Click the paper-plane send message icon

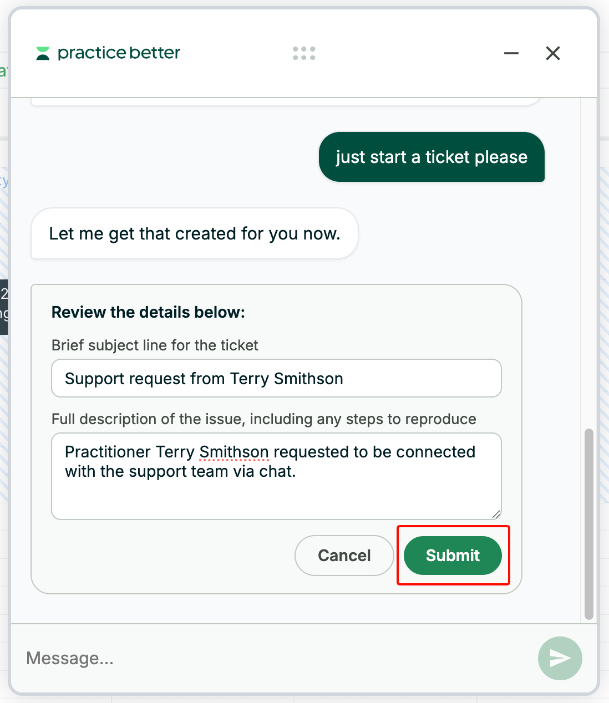pos(560,658)
